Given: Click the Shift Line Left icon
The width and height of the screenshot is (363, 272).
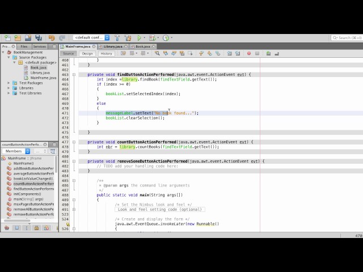Looking at the screenshot, I should click(229, 53).
